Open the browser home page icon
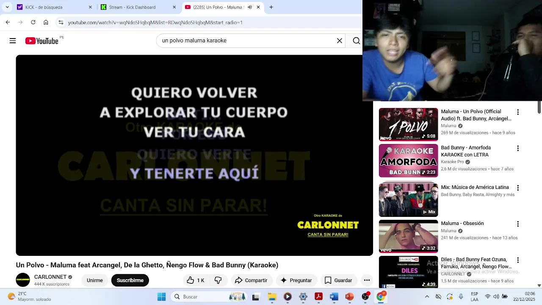This screenshot has height=305, width=542. [x=46, y=22]
